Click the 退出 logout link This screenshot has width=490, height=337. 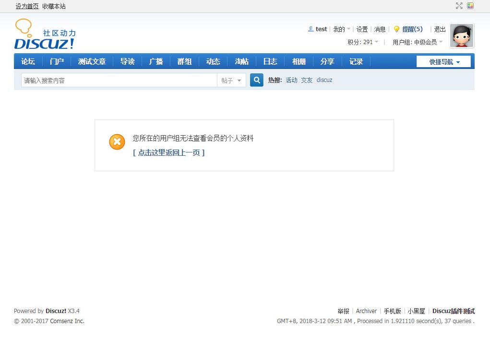click(x=440, y=29)
